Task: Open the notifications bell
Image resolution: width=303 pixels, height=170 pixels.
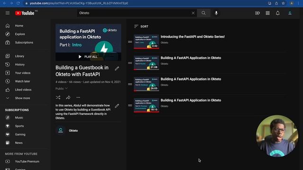Action: pyautogui.click(x=278, y=13)
